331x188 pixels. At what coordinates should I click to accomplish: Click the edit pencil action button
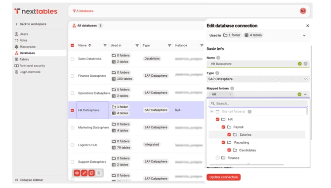pos(84,173)
